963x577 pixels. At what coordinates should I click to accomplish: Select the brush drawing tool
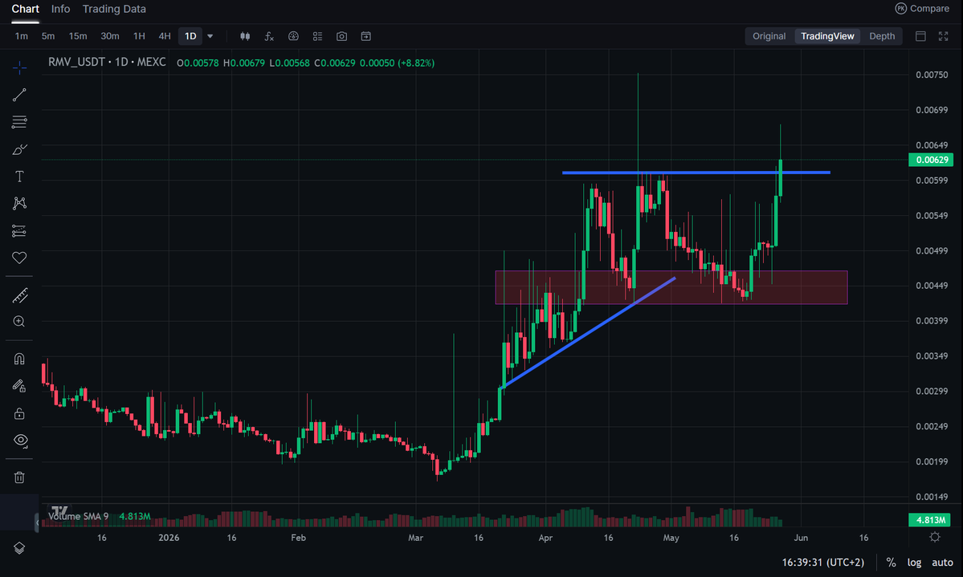pos(19,149)
